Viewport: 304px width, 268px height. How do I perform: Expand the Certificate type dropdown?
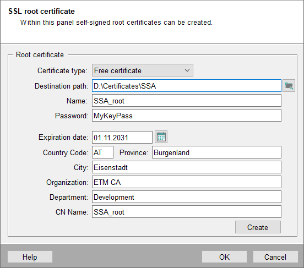143,70
